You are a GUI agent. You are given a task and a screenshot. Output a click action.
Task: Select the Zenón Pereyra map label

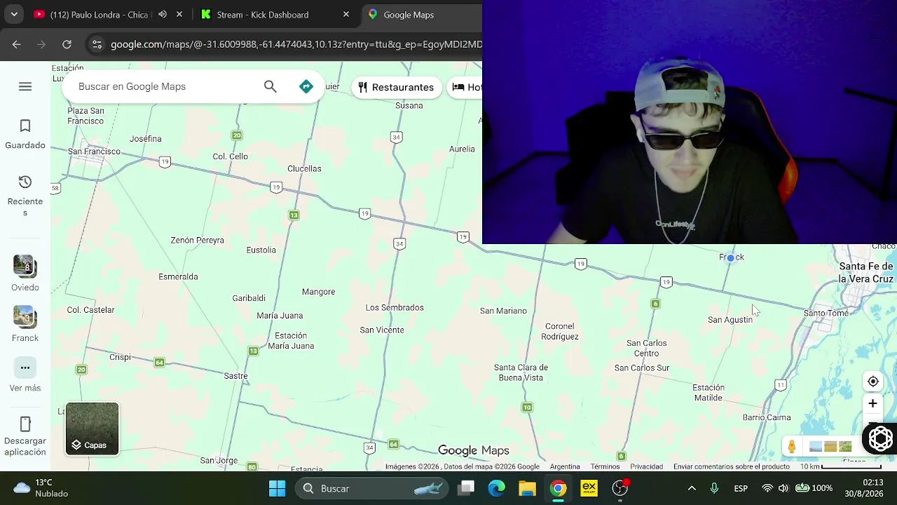pyautogui.click(x=198, y=240)
